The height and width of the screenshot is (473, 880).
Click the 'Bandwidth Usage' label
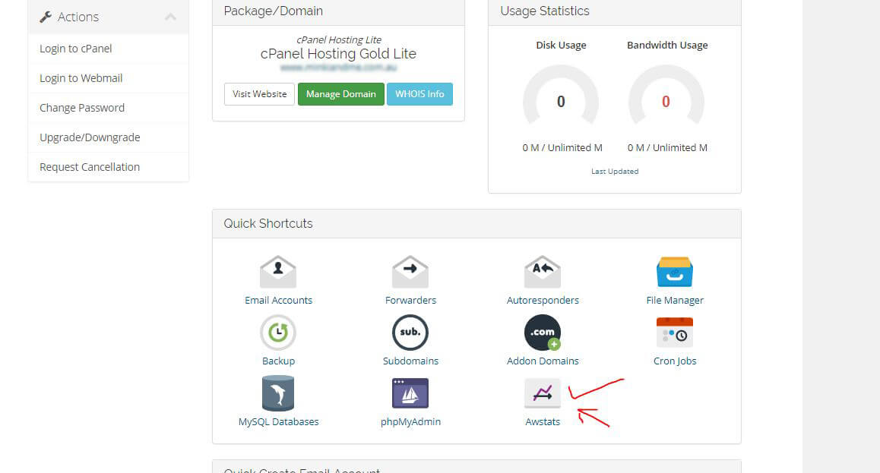(667, 46)
